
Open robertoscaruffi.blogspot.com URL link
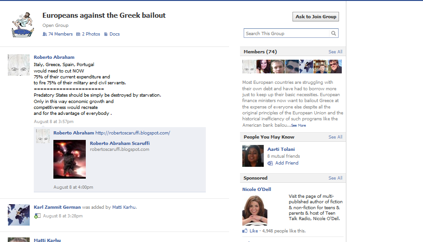click(x=133, y=133)
